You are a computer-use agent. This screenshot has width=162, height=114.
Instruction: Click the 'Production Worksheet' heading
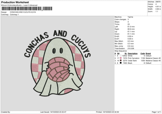[15, 2]
